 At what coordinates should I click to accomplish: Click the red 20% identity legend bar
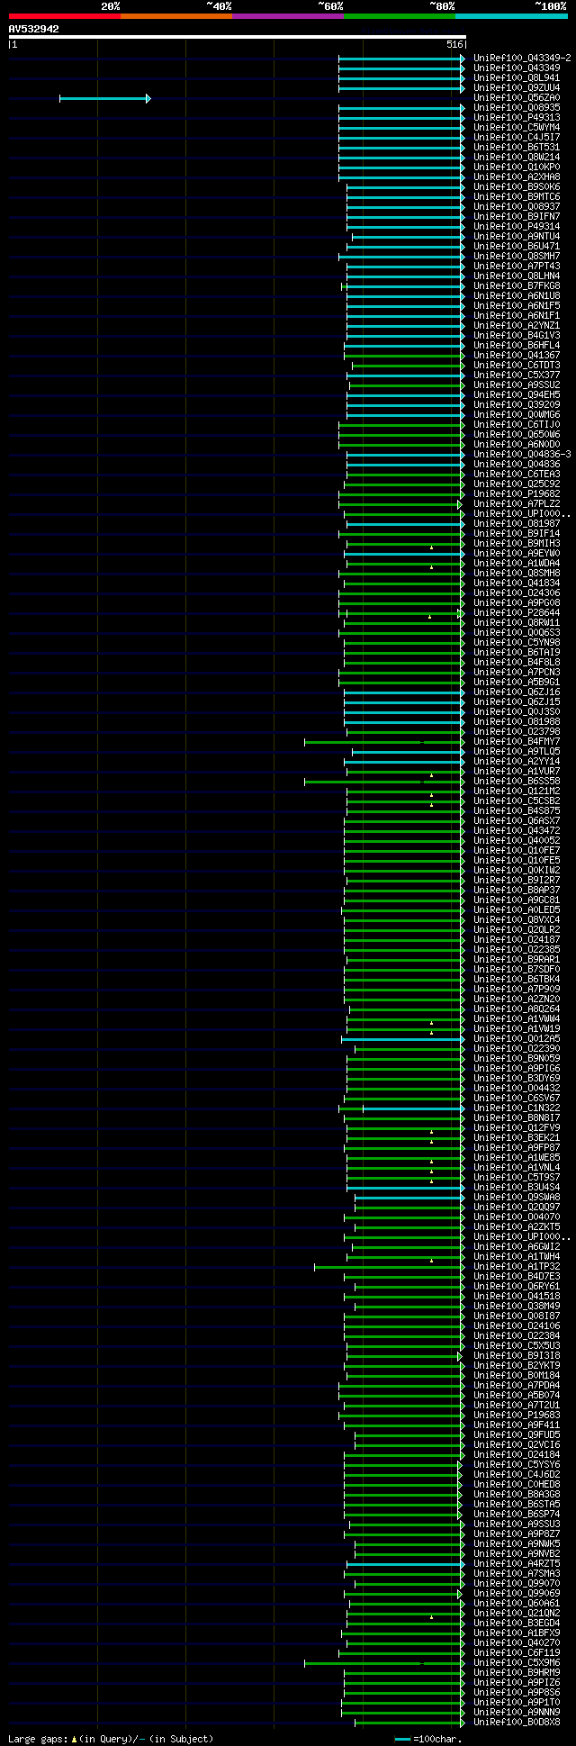pyautogui.click(x=64, y=16)
